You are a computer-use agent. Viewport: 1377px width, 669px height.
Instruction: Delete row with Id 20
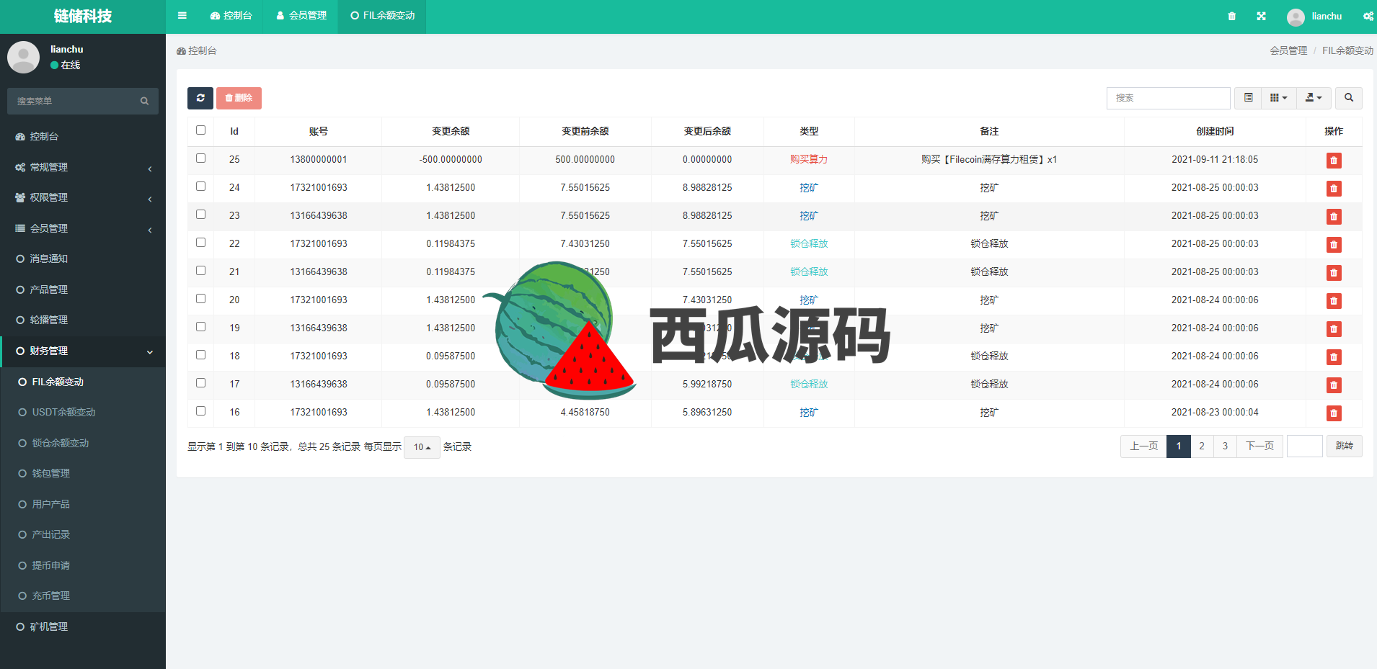1334,301
